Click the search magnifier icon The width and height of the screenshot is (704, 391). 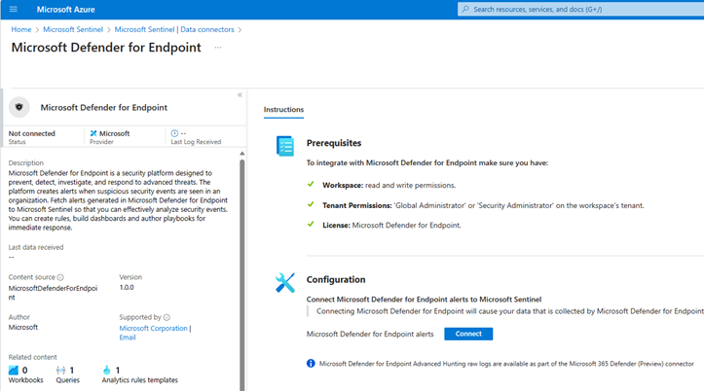point(465,9)
